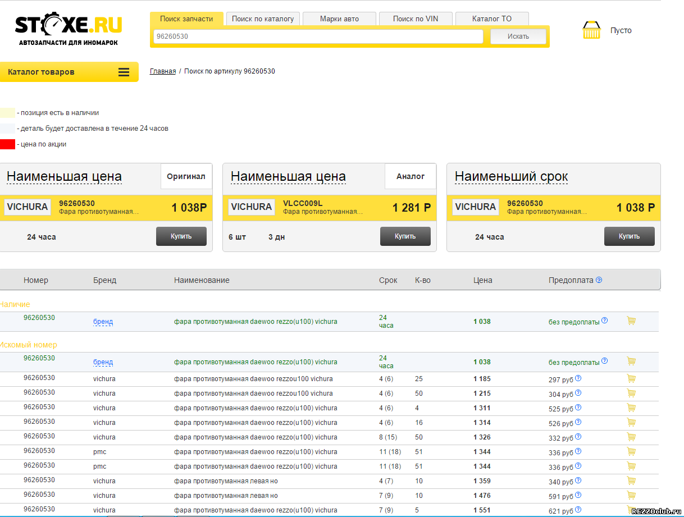
Task: Add the 1 476 price item to cart
Action: click(x=631, y=495)
